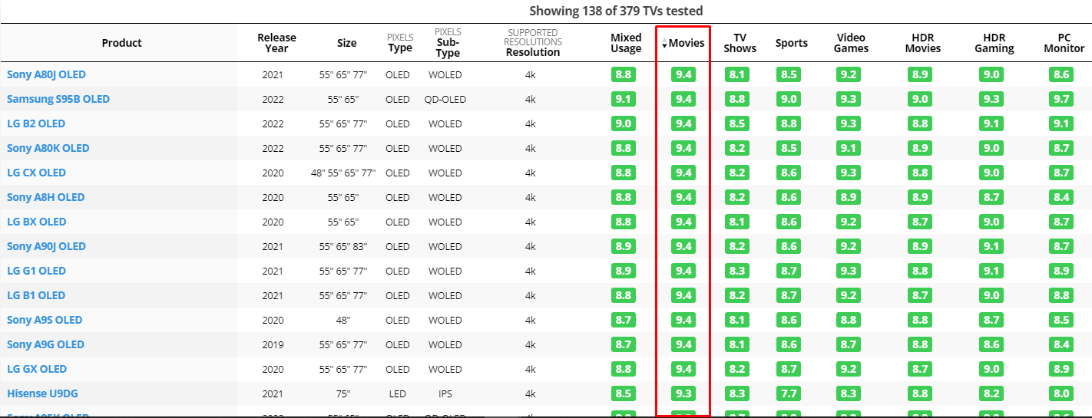The width and height of the screenshot is (1092, 418).
Task: Click Samsung S95B Mixed Usage score 9.1
Action: pyautogui.click(x=624, y=99)
